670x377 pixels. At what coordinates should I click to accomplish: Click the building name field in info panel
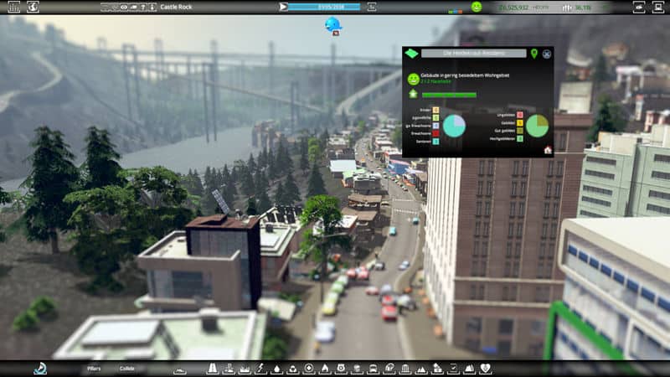click(472, 54)
